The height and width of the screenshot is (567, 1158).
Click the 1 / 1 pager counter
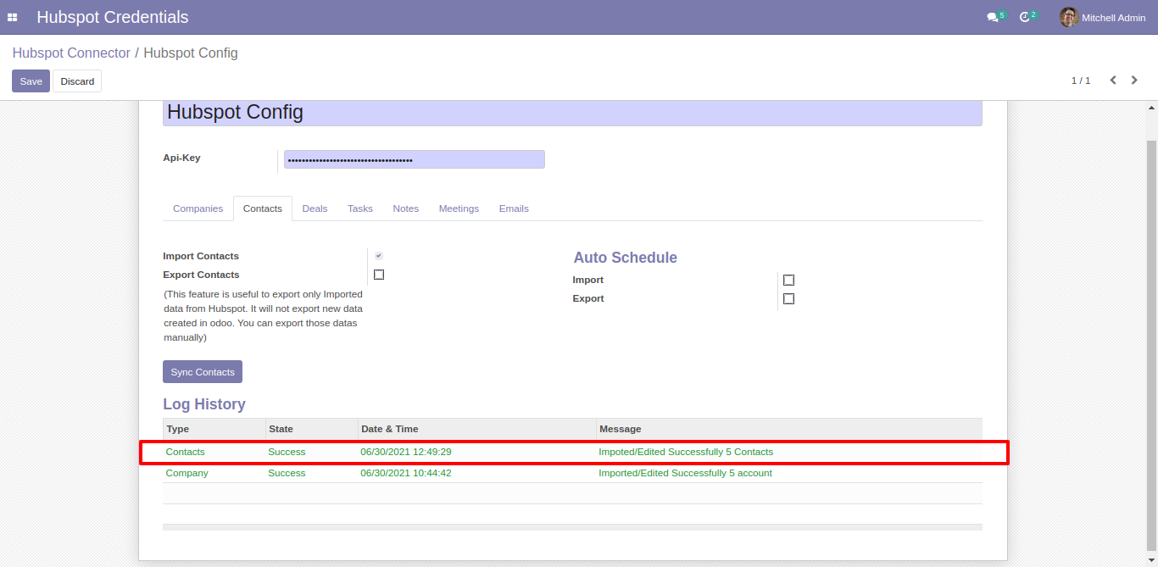pyautogui.click(x=1081, y=81)
